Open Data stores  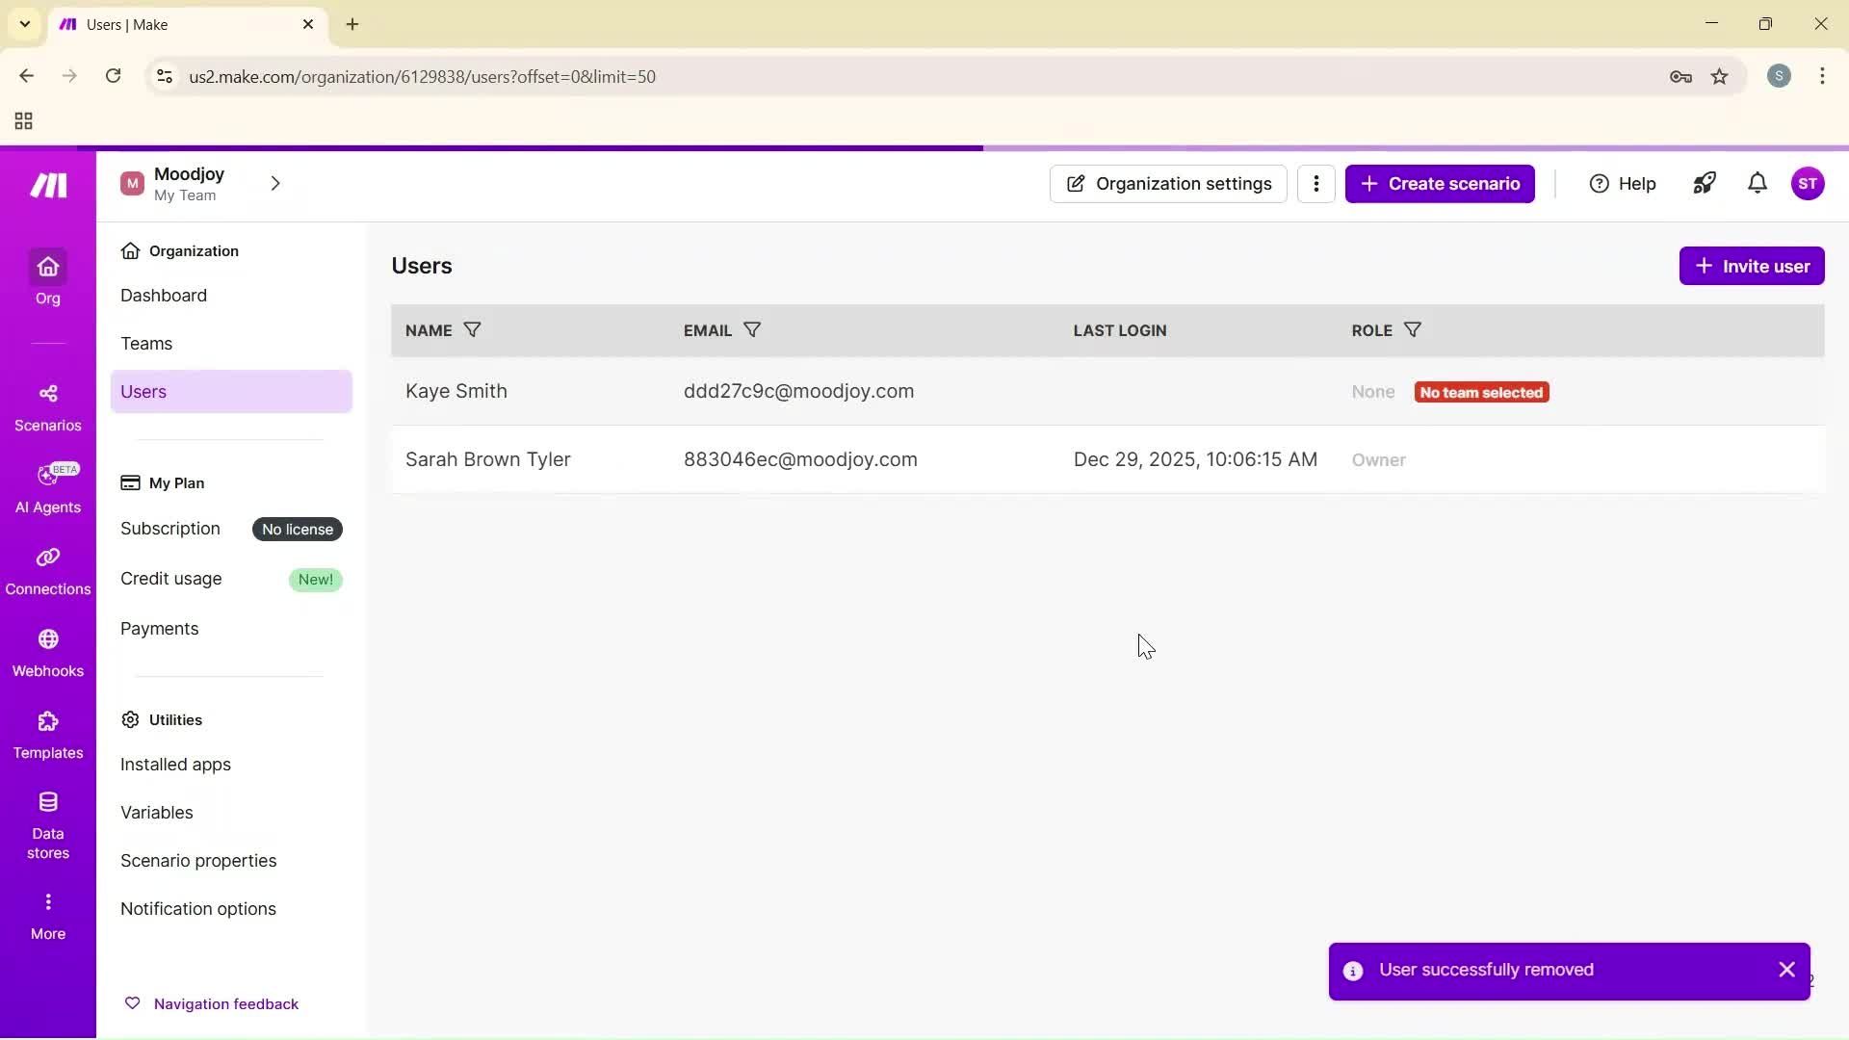tap(47, 823)
